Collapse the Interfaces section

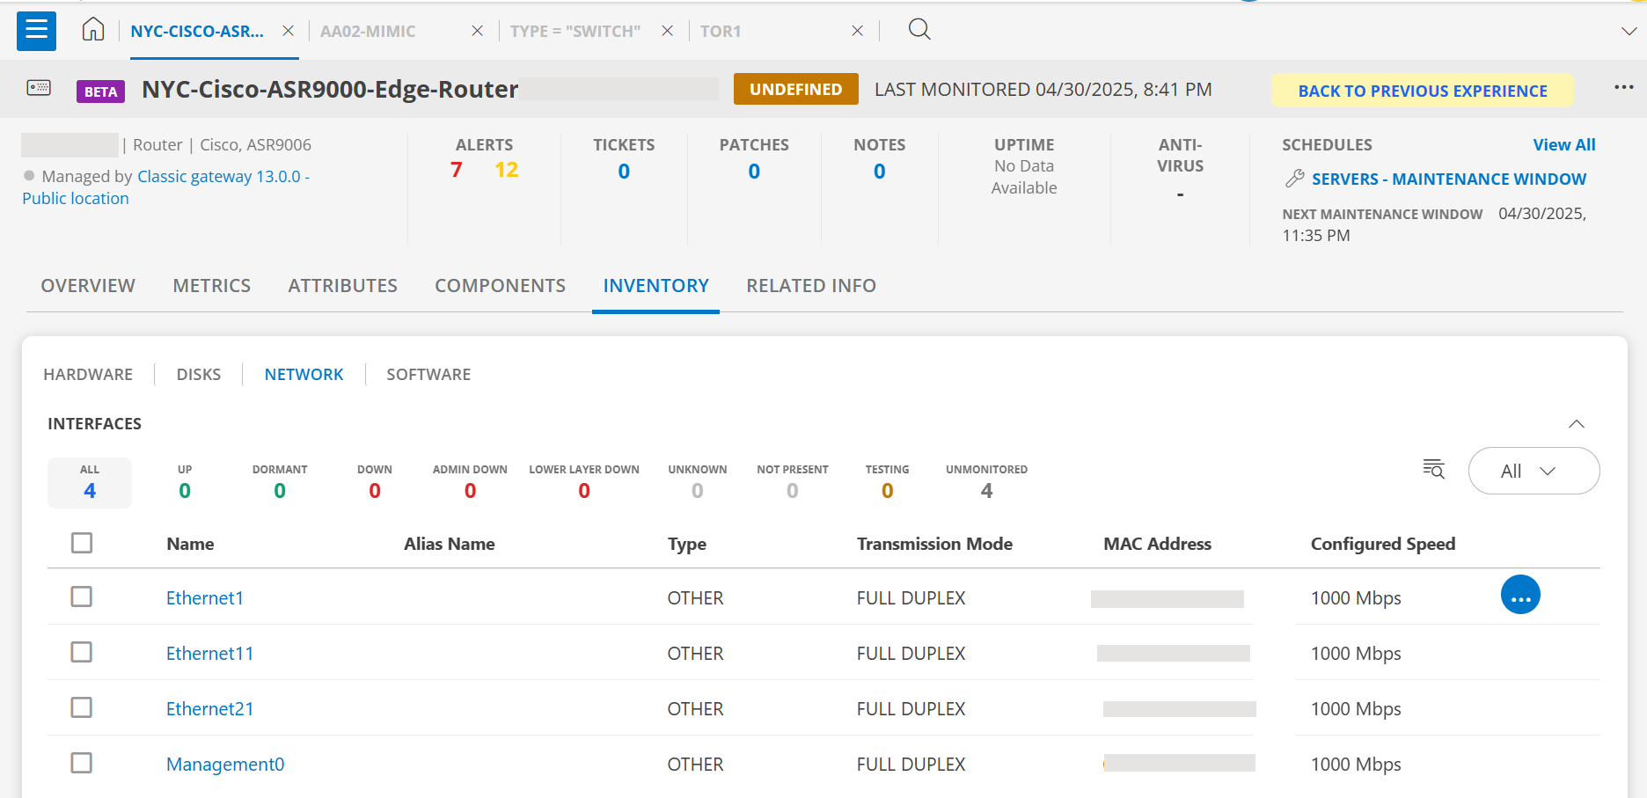click(1577, 424)
